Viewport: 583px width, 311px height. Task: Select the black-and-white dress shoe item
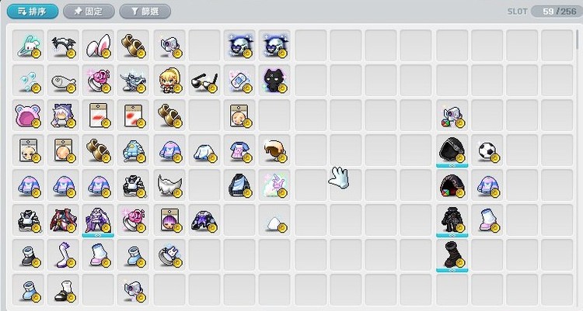point(63,290)
